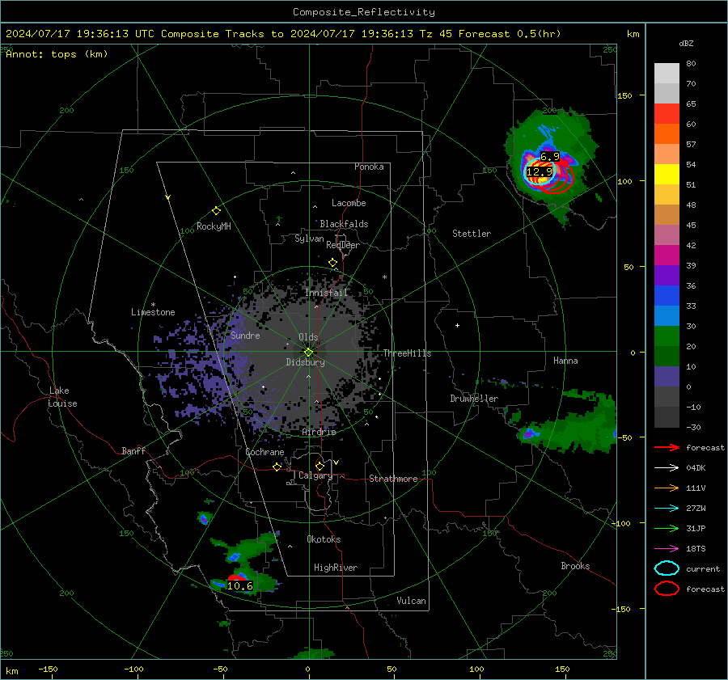The height and width of the screenshot is (680, 728).
Task: Click the cyan 27ZW arrow in legend
Action: pyautogui.click(x=667, y=509)
